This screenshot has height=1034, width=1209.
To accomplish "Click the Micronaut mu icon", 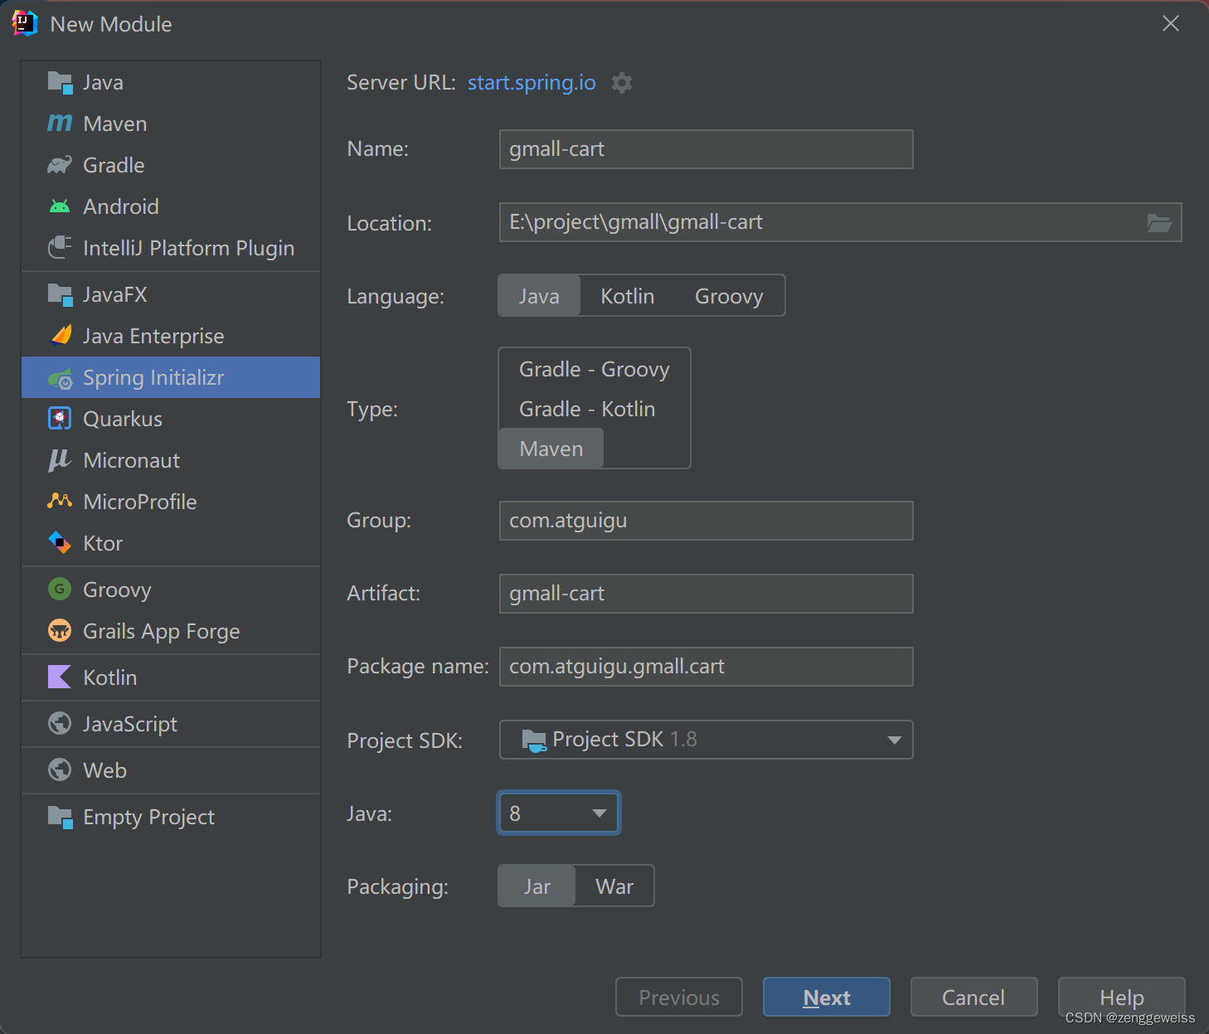I will 60,460.
